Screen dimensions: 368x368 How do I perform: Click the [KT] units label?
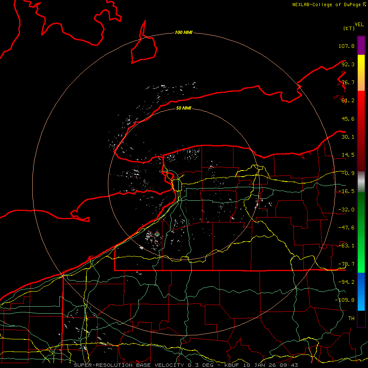(x=349, y=28)
